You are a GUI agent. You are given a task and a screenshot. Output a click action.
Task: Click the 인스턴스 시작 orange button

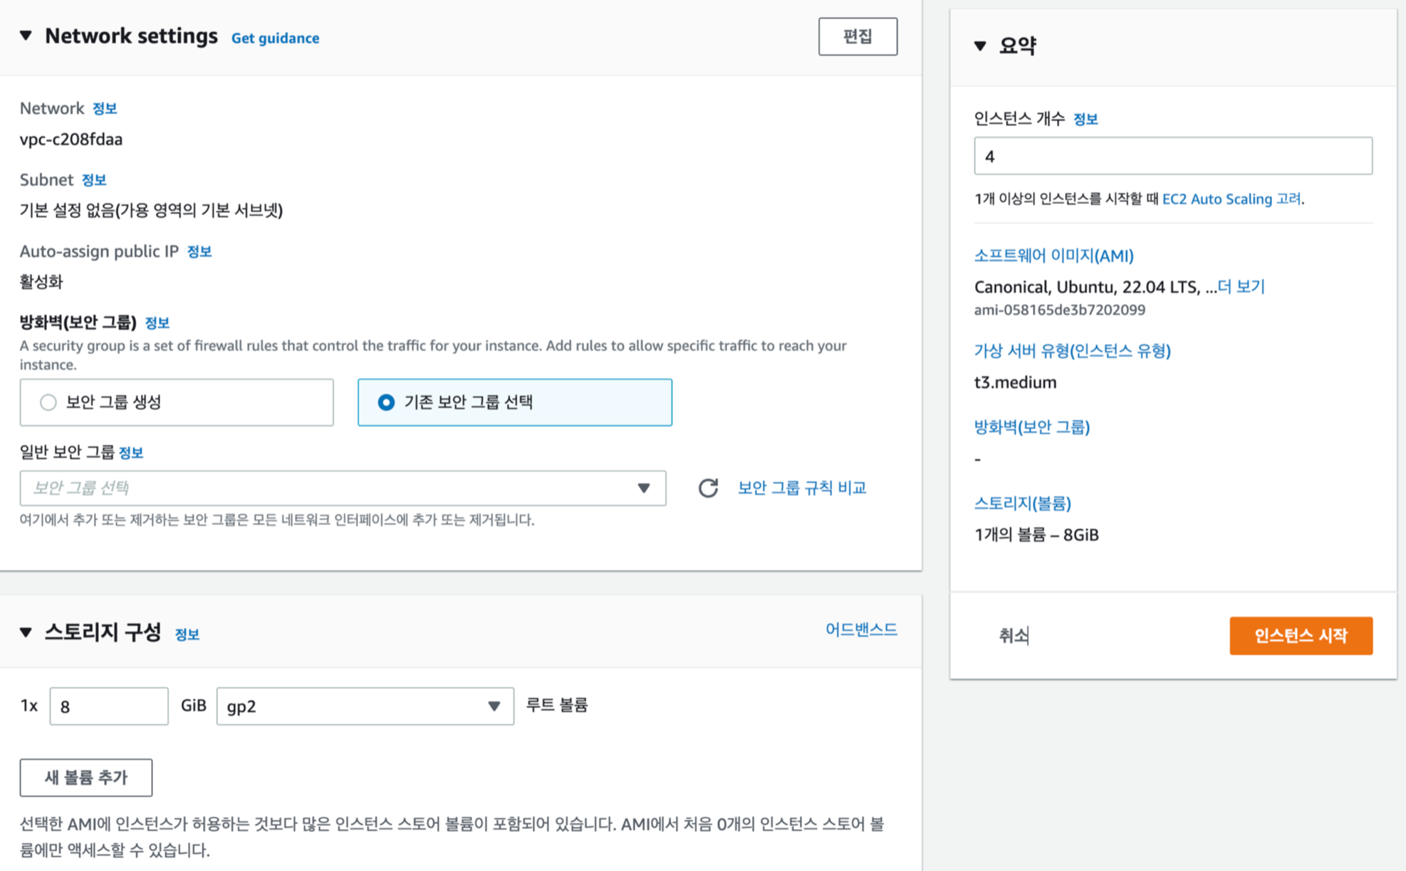[1301, 635]
